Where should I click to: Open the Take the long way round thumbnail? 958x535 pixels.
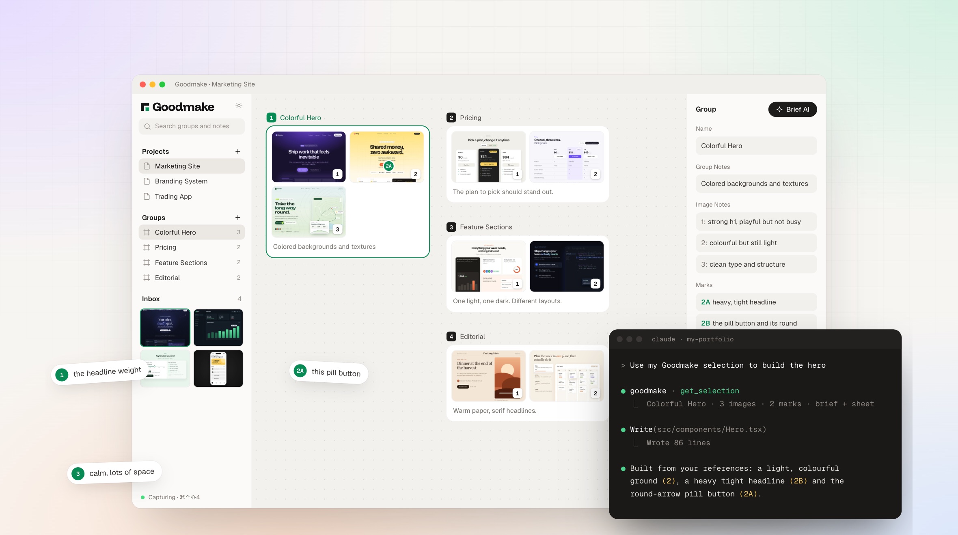(309, 212)
